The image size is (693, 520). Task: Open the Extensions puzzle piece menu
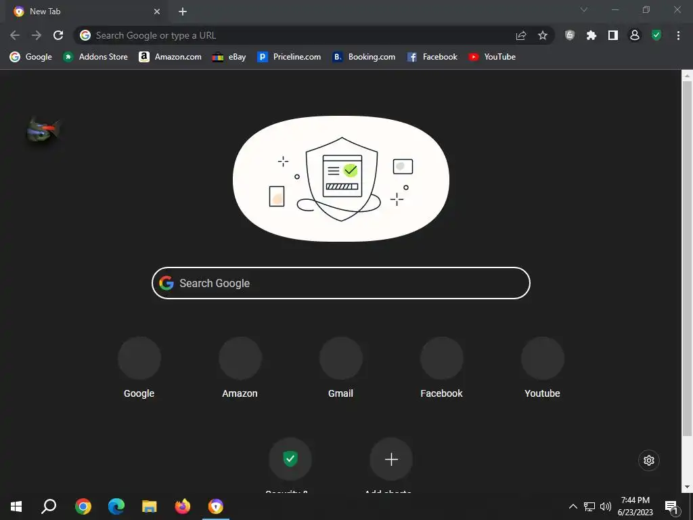click(591, 35)
